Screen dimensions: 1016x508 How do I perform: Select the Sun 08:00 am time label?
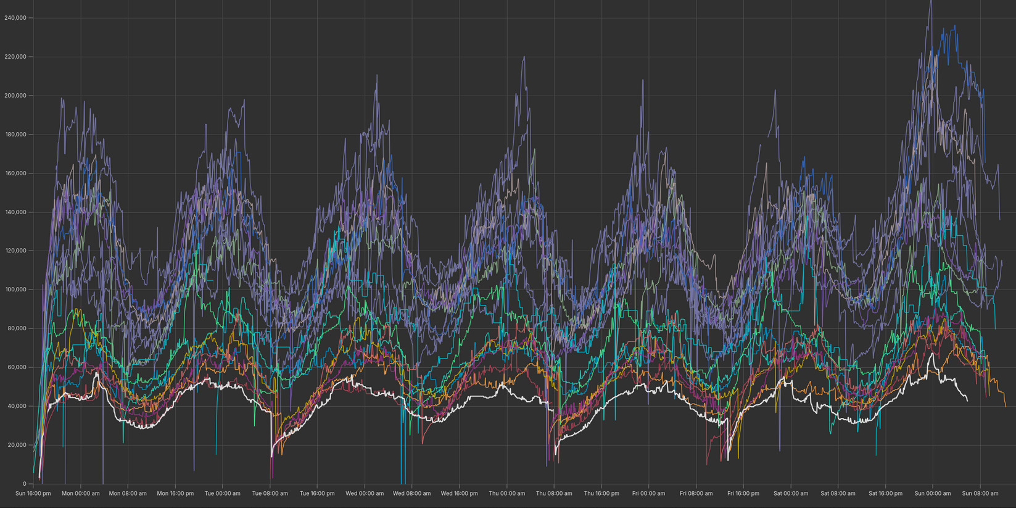[x=980, y=493]
